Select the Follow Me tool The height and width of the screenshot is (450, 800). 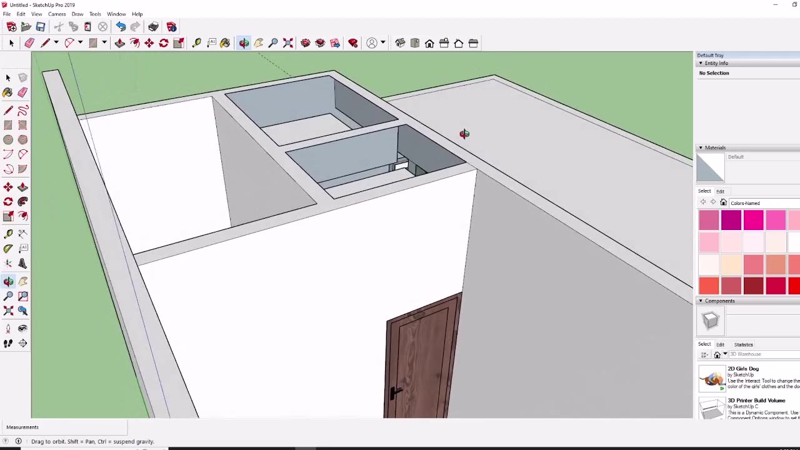click(22, 201)
